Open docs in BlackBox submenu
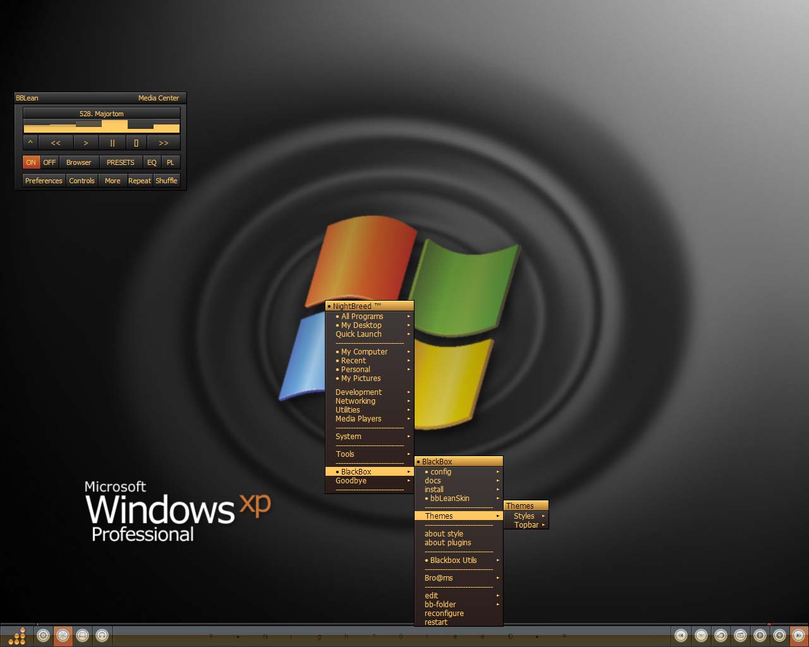The image size is (809, 647). click(459, 481)
